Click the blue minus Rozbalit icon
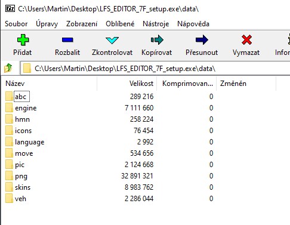The image size is (290, 225). (67, 40)
